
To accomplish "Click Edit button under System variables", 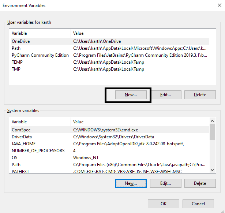I will 166,183.
